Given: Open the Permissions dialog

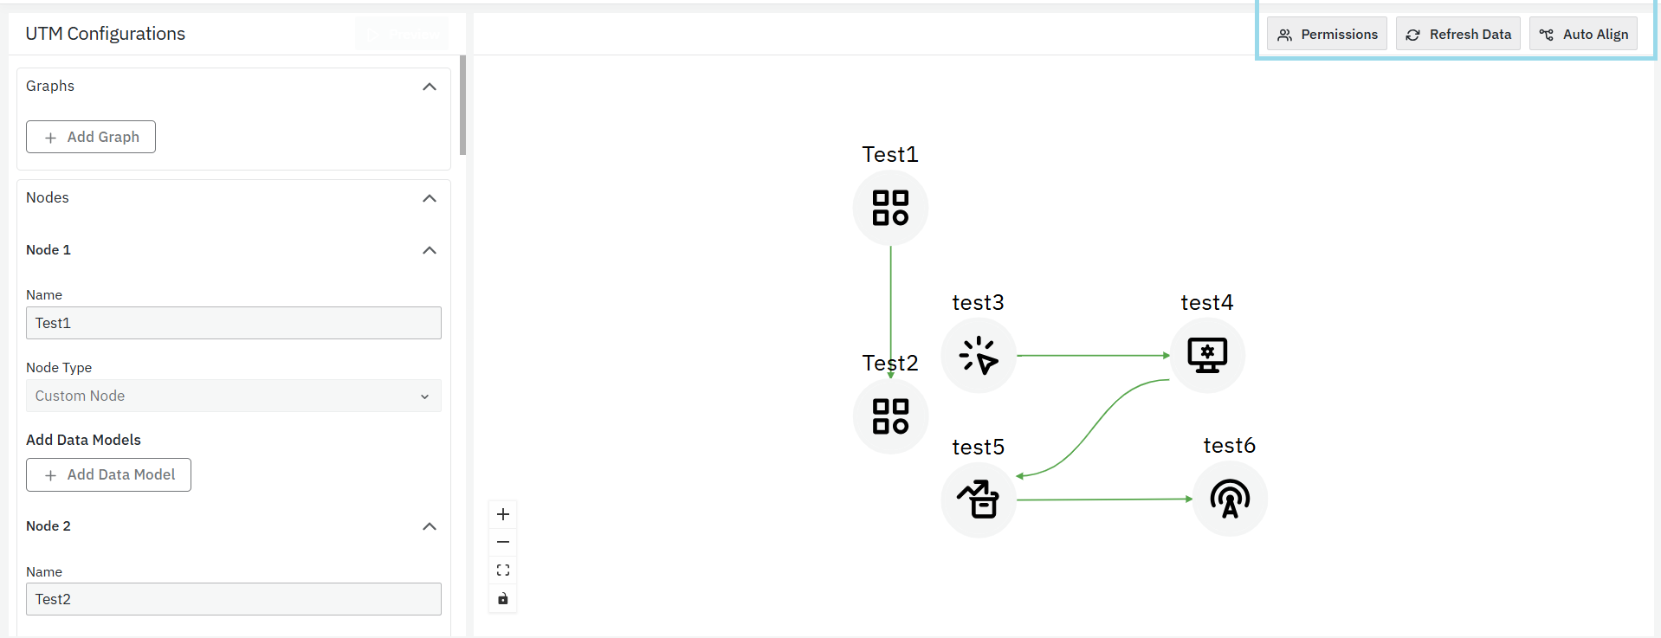Looking at the screenshot, I should [x=1327, y=35].
